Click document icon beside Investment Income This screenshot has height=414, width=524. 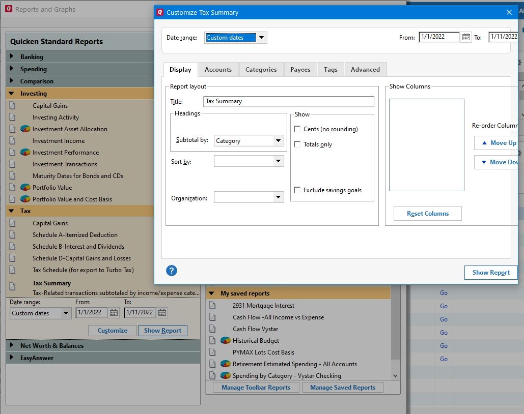[12, 140]
